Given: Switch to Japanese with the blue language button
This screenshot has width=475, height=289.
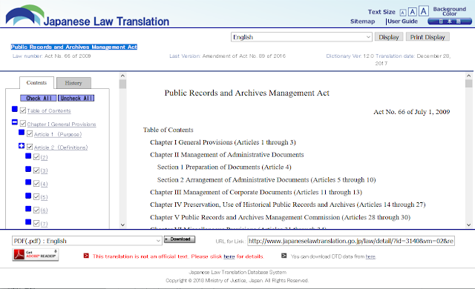Looking at the screenshot, I should pyautogui.click(x=450, y=21).
